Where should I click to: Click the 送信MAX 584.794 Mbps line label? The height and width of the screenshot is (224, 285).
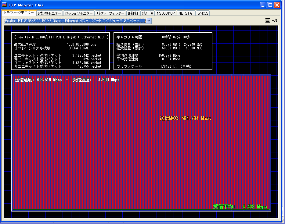point(185,118)
